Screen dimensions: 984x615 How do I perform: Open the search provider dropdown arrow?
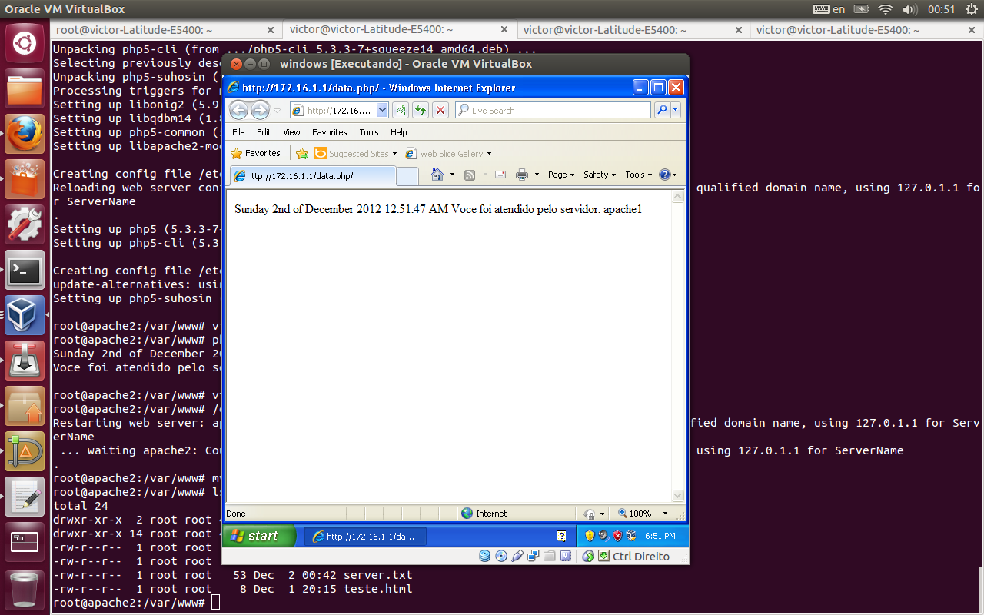pyautogui.click(x=676, y=111)
